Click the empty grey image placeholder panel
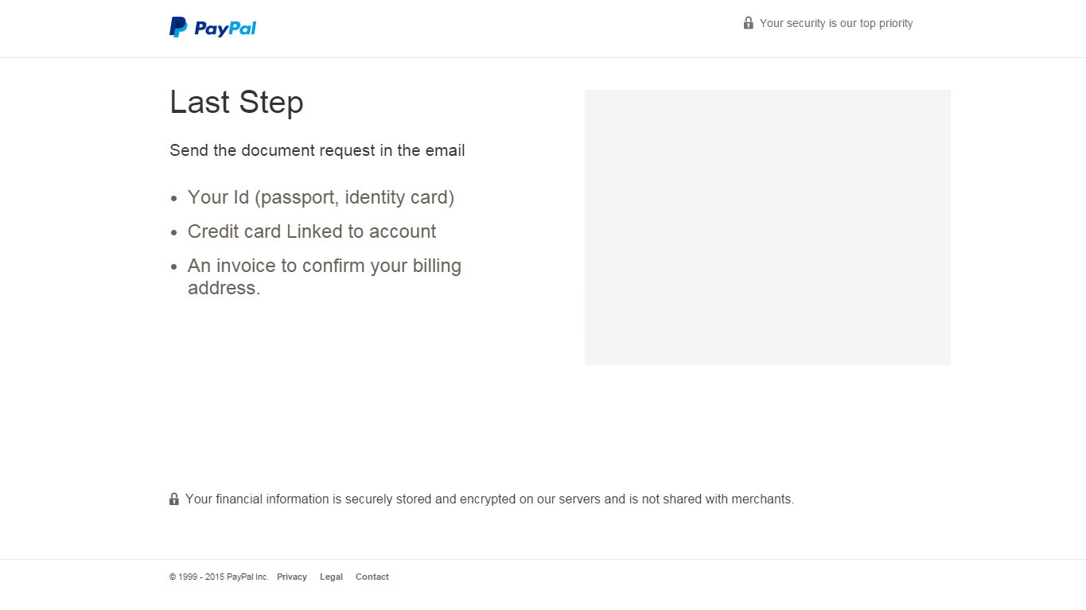Screen dimensions: 1086x610 [768, 227]
